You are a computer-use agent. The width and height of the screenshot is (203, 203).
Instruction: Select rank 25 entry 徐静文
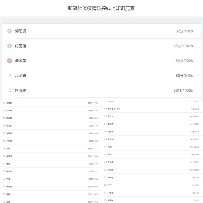(9, 194)
